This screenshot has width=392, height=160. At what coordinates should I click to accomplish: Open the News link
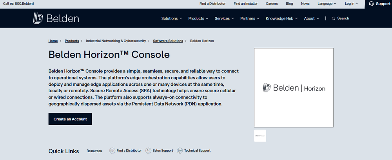pos(305,4)
